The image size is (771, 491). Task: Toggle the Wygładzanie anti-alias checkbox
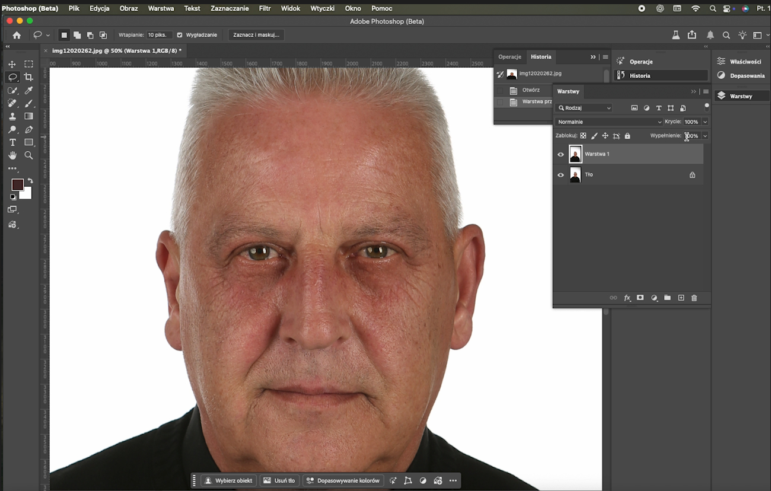180,35
